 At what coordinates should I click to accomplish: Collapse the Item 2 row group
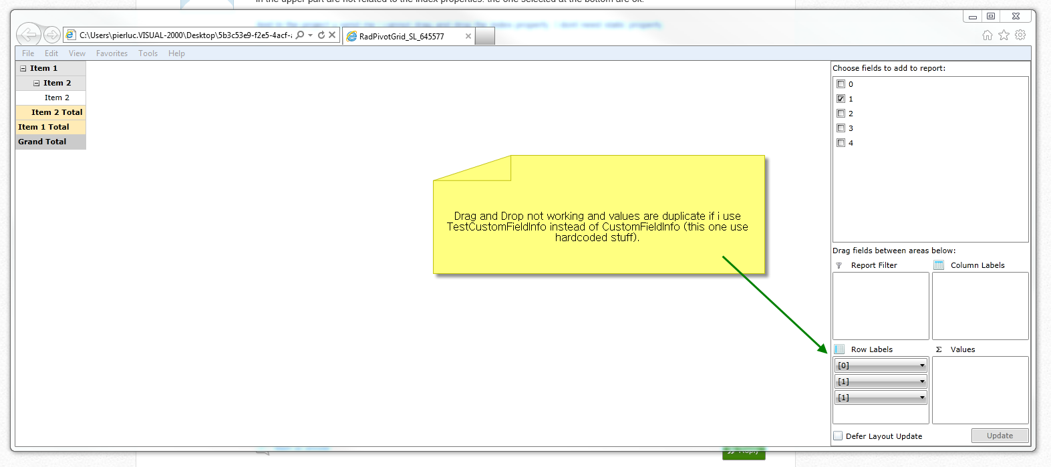[x=37, y=83]
